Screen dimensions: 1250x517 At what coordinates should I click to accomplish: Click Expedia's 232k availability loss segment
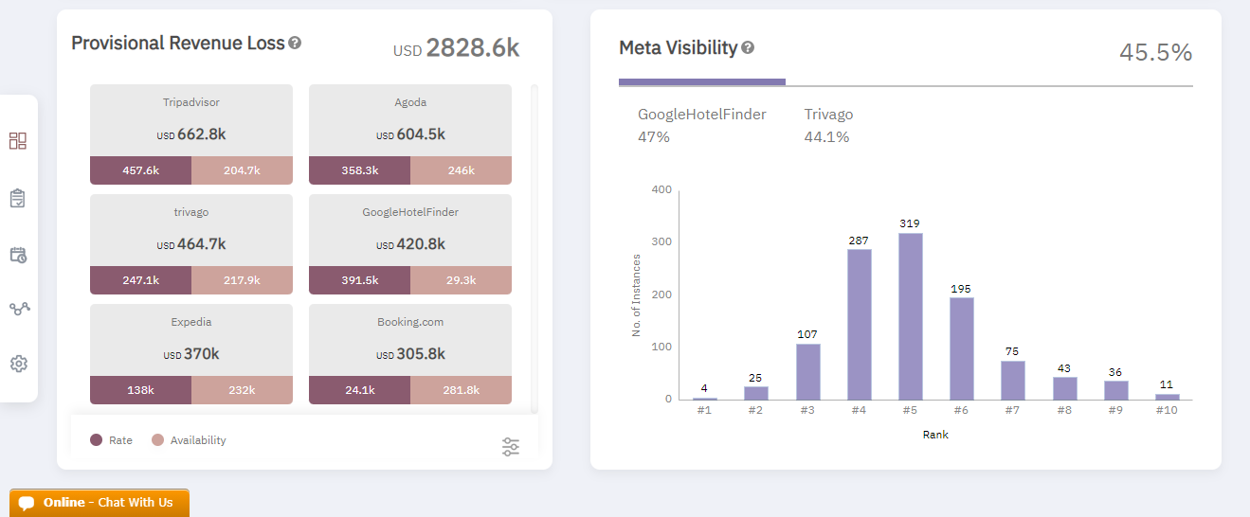[x=242, y=390]
